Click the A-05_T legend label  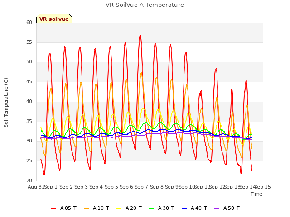(x=68, y=208)
